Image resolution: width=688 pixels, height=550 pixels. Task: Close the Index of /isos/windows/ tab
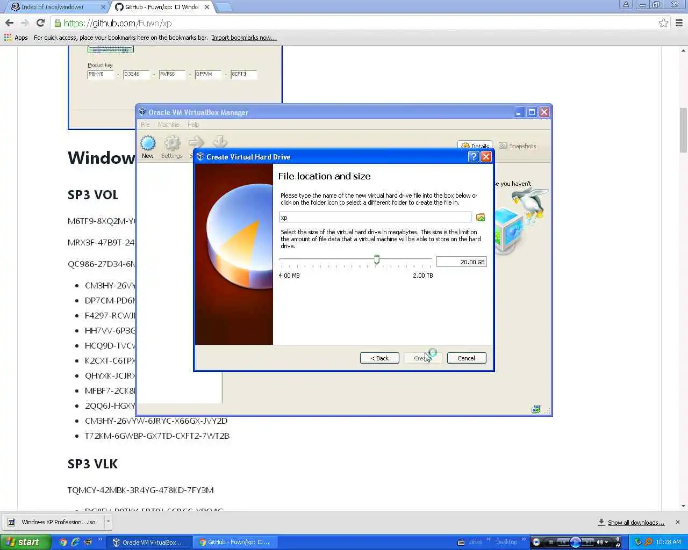[103, 7]
